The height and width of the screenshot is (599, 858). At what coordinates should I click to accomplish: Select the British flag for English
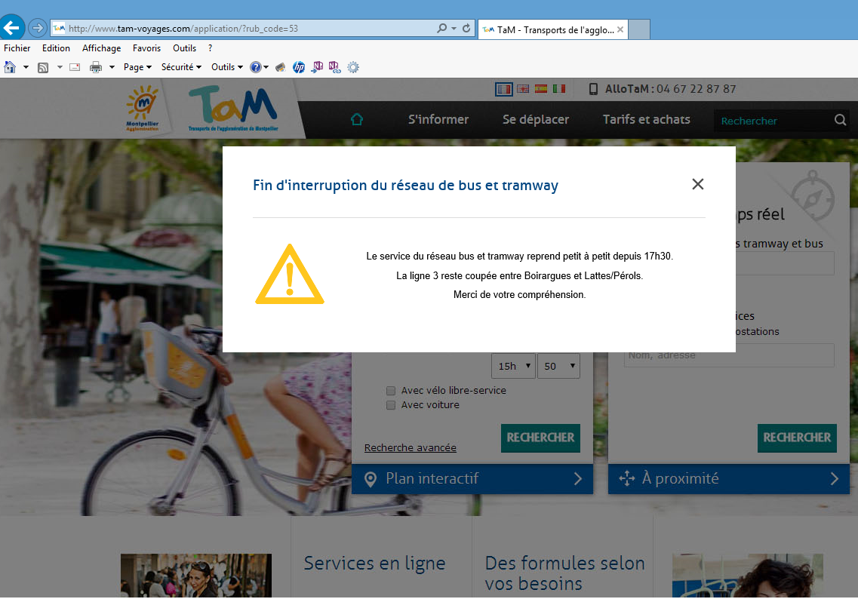522,89
